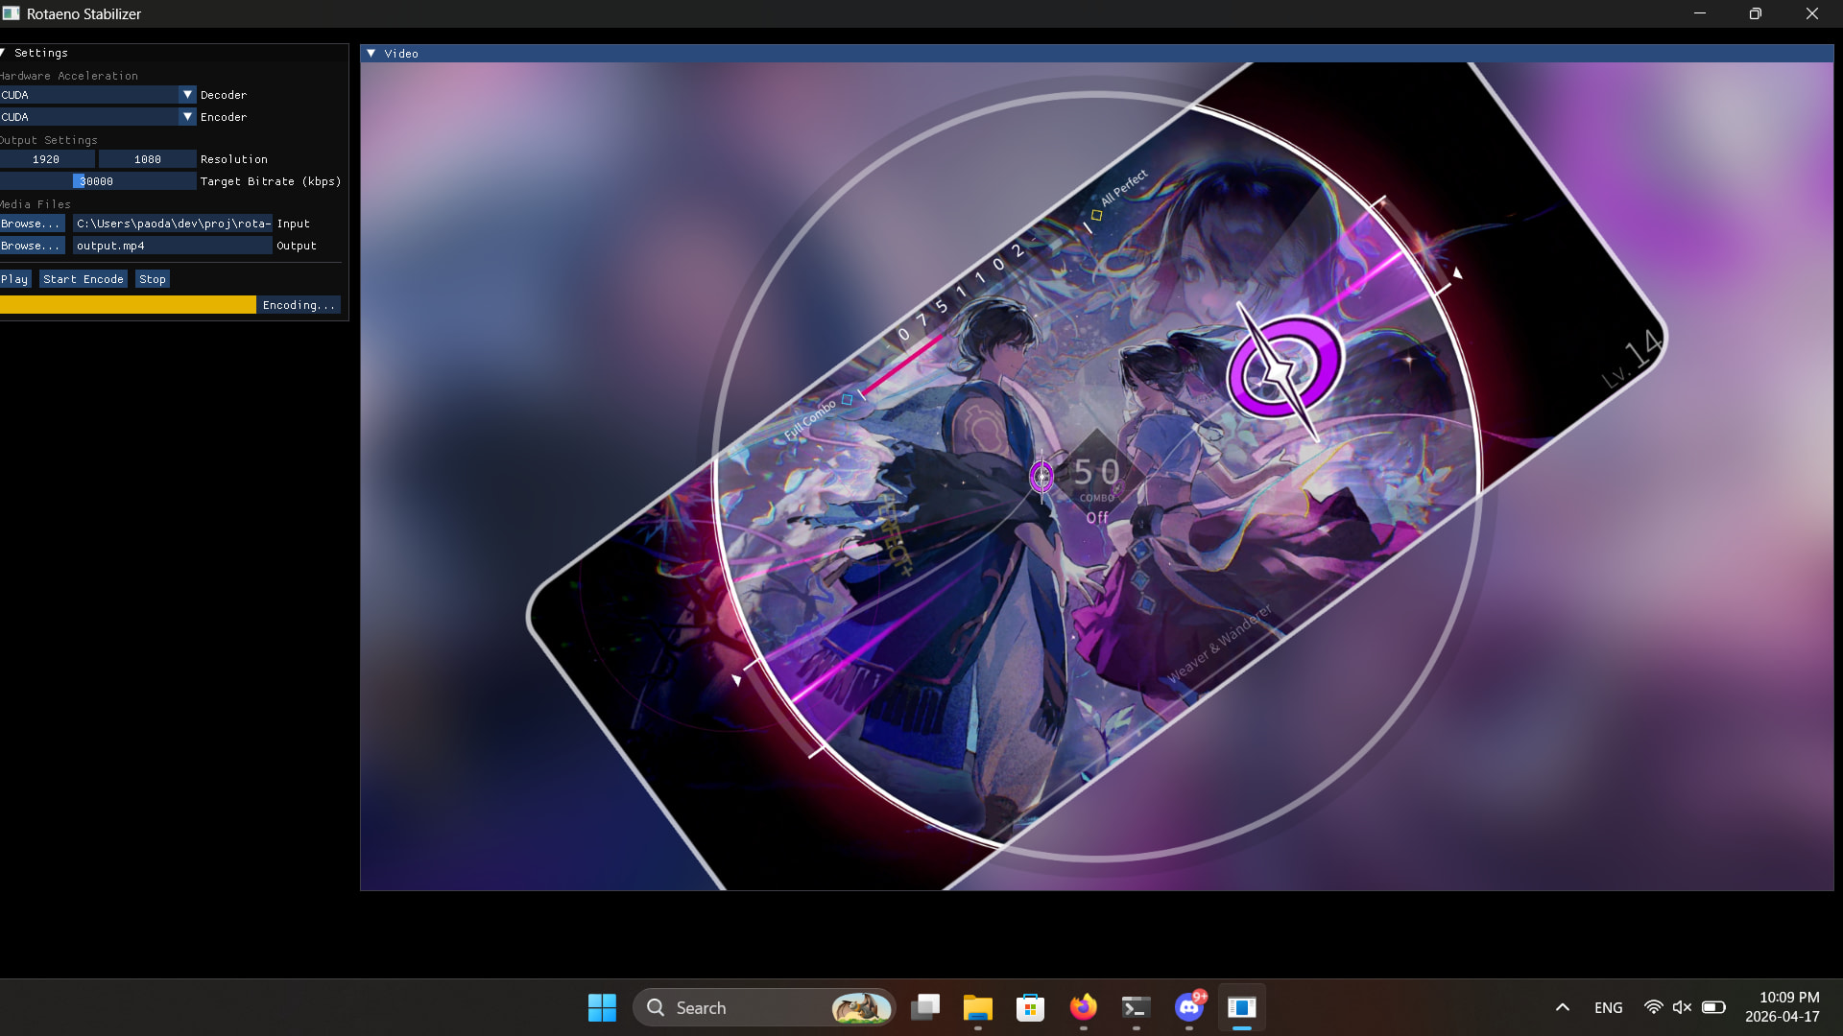Edit the Input file path field

point(173,224)
